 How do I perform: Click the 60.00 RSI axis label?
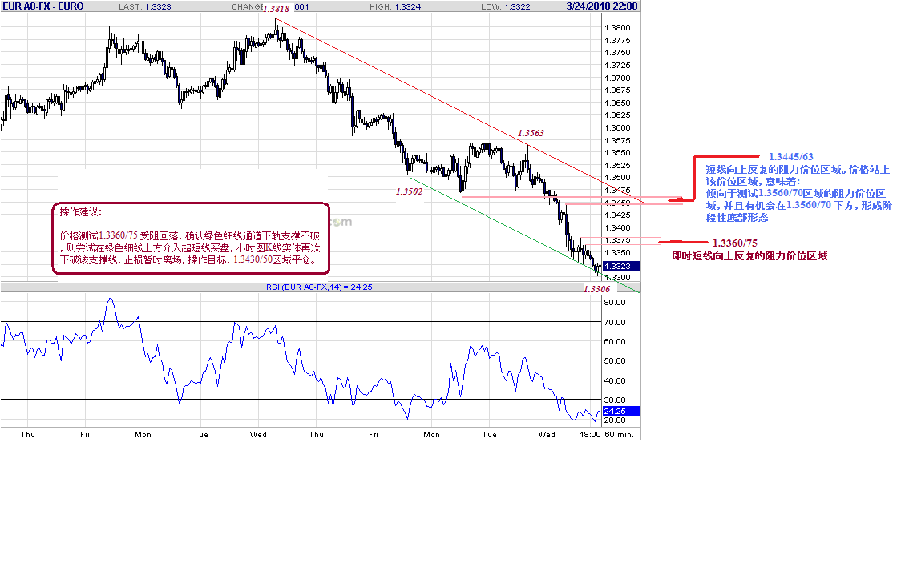pos(615,341)
